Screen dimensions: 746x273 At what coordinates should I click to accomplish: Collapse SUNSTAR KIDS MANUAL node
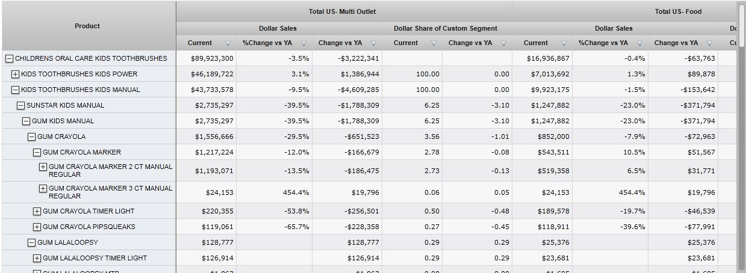click(20, 106)
